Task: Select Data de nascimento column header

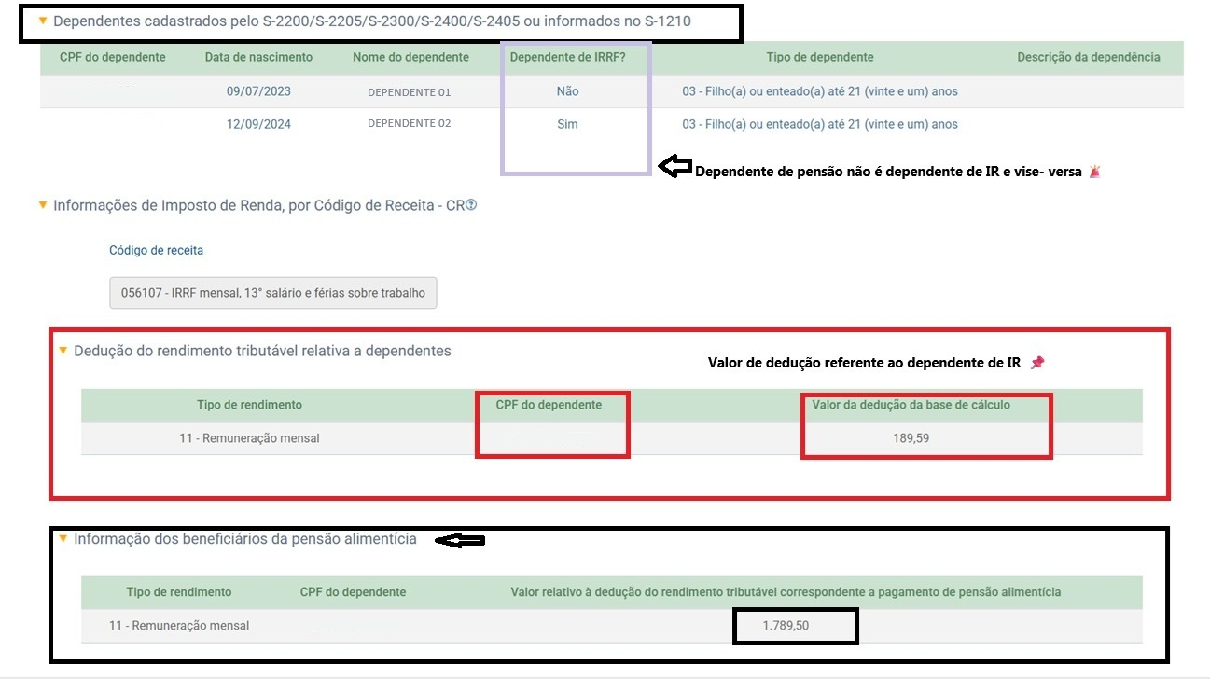Action: point(258,57)
